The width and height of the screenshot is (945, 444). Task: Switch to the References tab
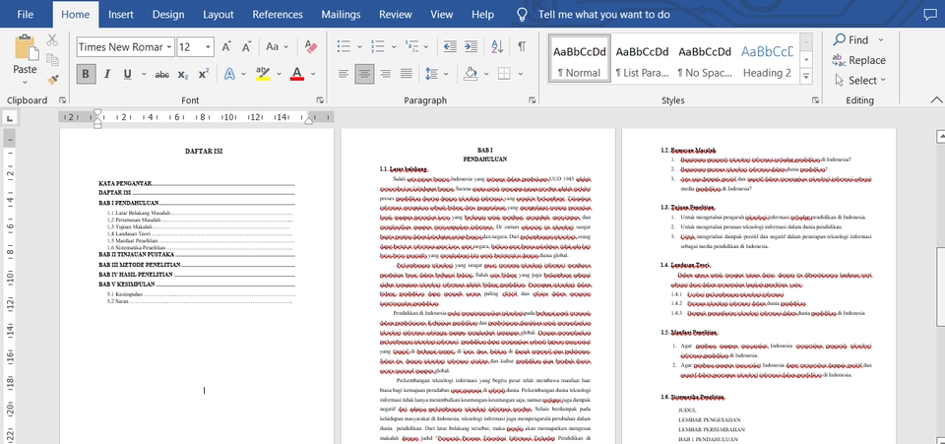[x=278, y=15]
